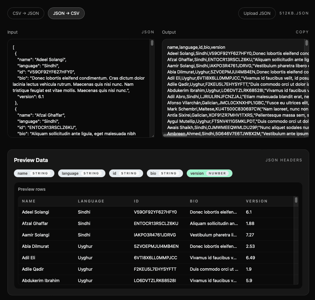Disable the version NUMBER header chip
This screenshot has width=315, height=300.
coord(209,173)
